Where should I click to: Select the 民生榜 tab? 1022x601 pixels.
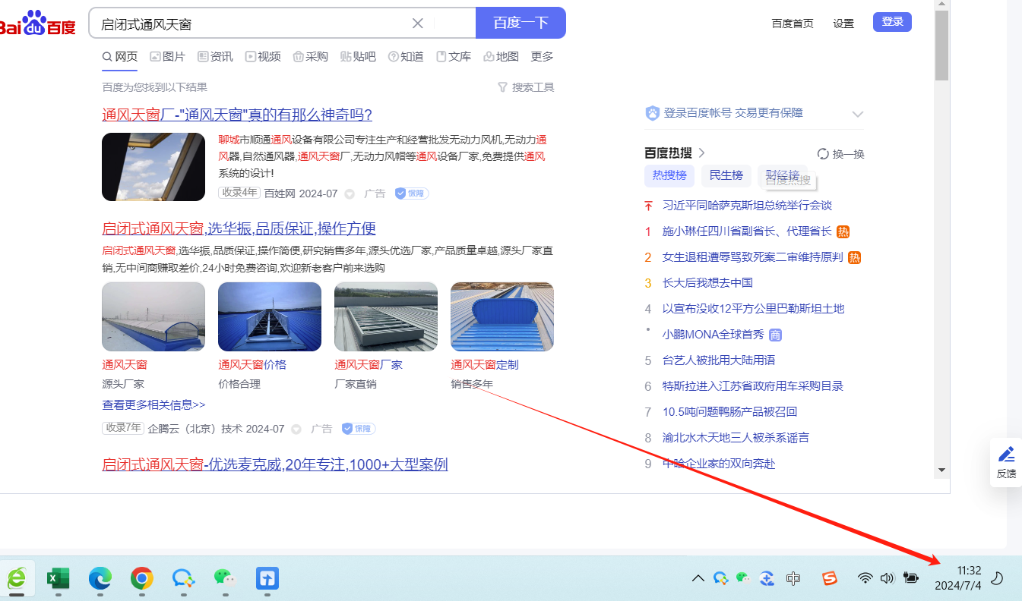click(x=726, y=175)
